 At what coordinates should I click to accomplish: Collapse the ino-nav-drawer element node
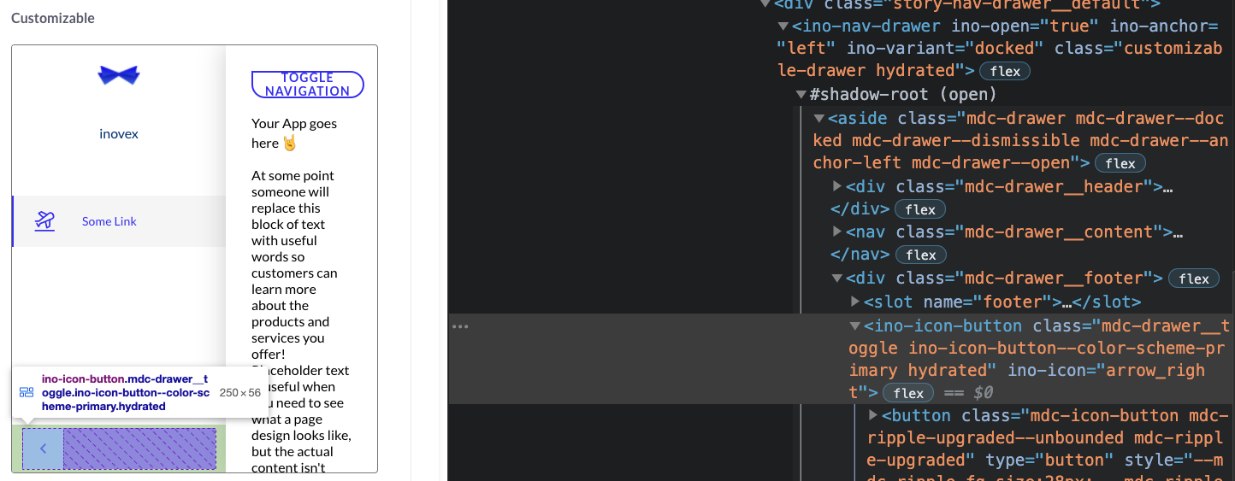pyautogui.click(x=784, y=26)
